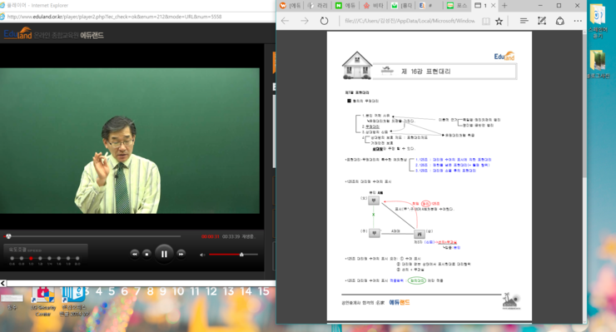Open Edge more actions menu
The image size is (616, 332).
(x=578, y=21)
